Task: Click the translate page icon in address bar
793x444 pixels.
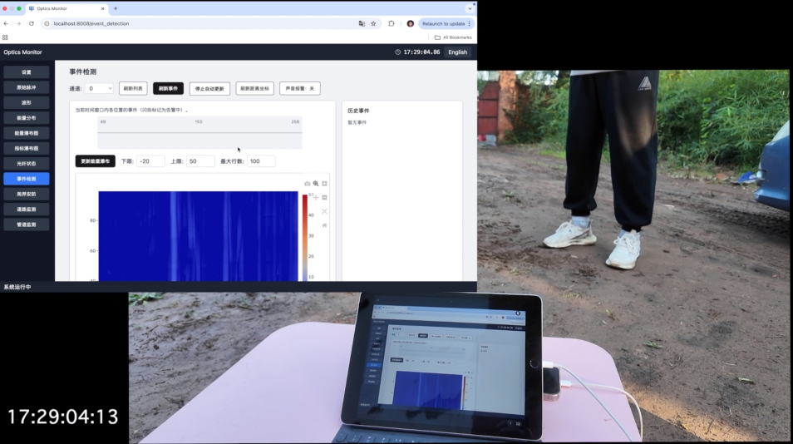Action: click(x=362, y=23)
